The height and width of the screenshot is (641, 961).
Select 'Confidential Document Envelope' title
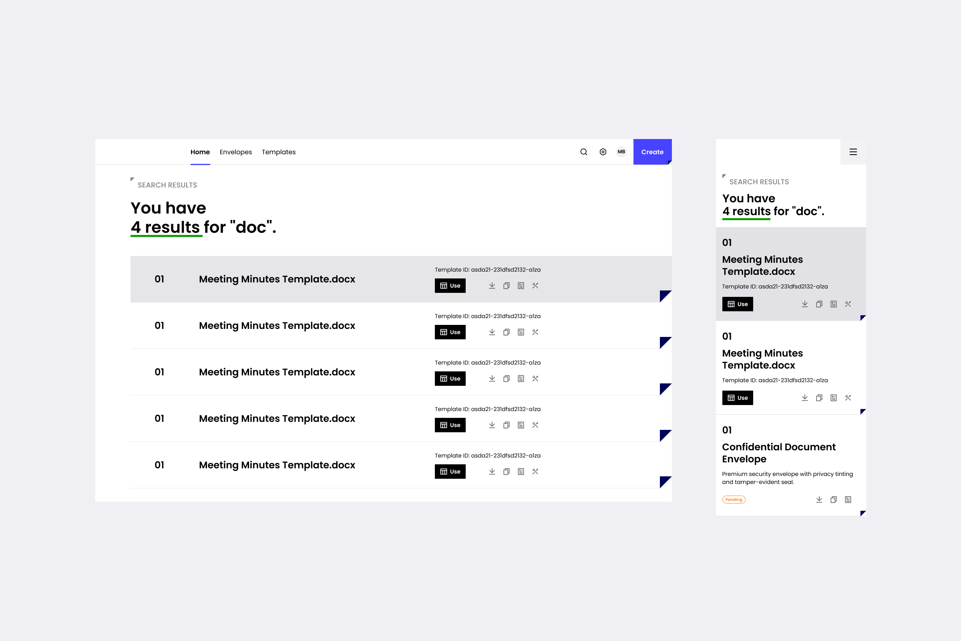(779, 453)
